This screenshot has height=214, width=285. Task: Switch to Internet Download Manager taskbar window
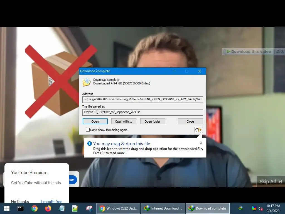pyautogui.click(x=163, y=208)
